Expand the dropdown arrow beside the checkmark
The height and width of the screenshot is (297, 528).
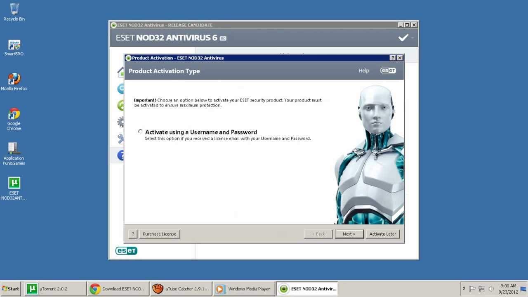(412, 38)
